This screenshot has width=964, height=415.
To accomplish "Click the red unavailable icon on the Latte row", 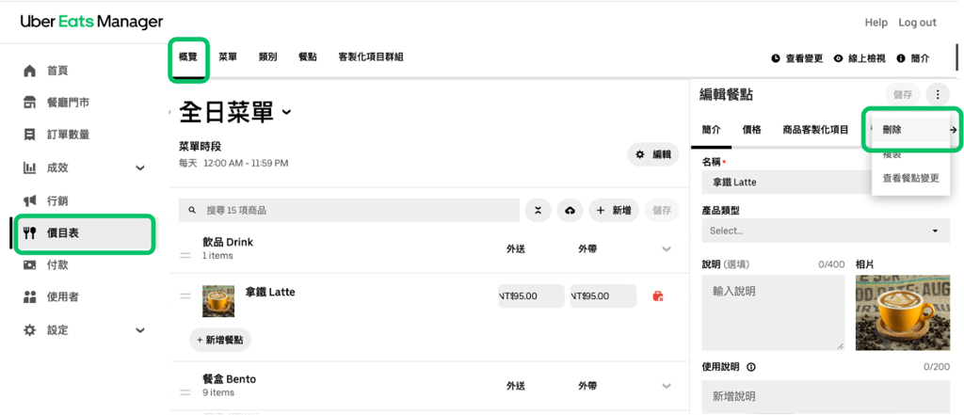I will 657,296.
